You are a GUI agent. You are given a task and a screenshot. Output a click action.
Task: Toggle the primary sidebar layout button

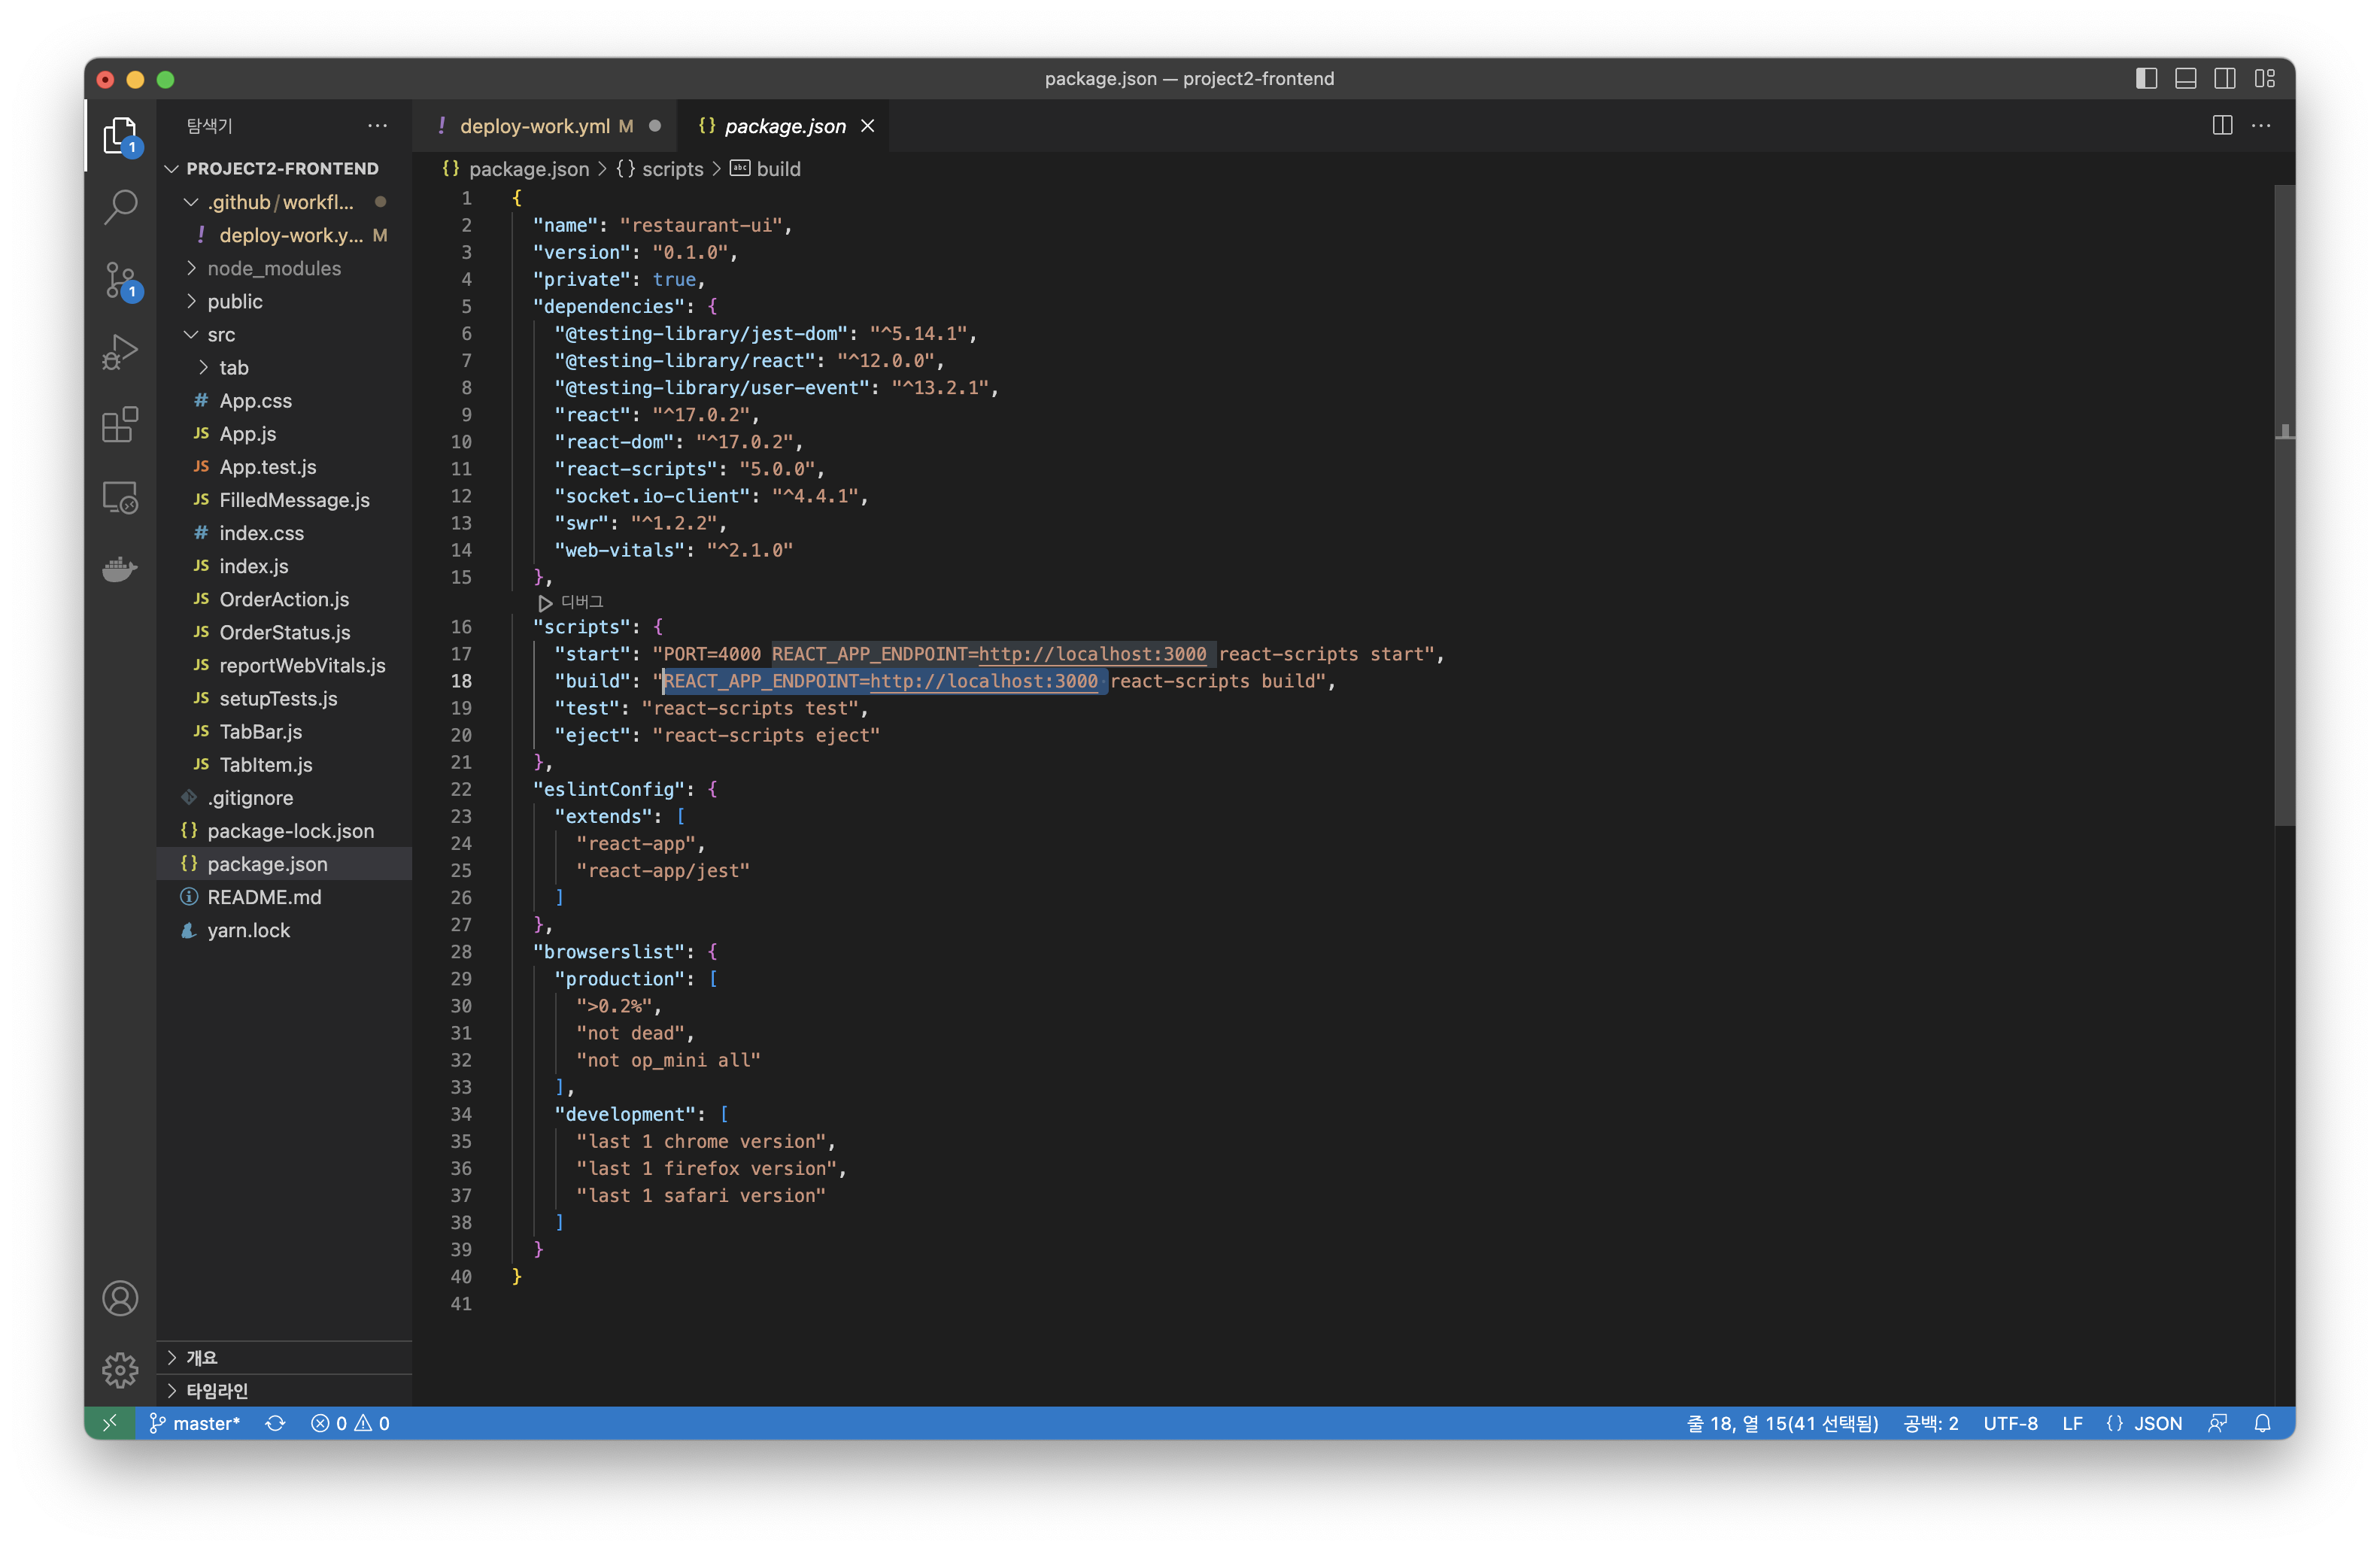(2146, 78)
